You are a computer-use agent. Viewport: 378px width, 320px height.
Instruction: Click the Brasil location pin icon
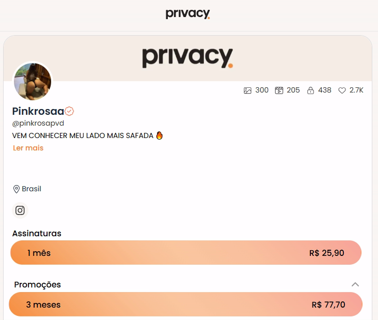(16, 189)
